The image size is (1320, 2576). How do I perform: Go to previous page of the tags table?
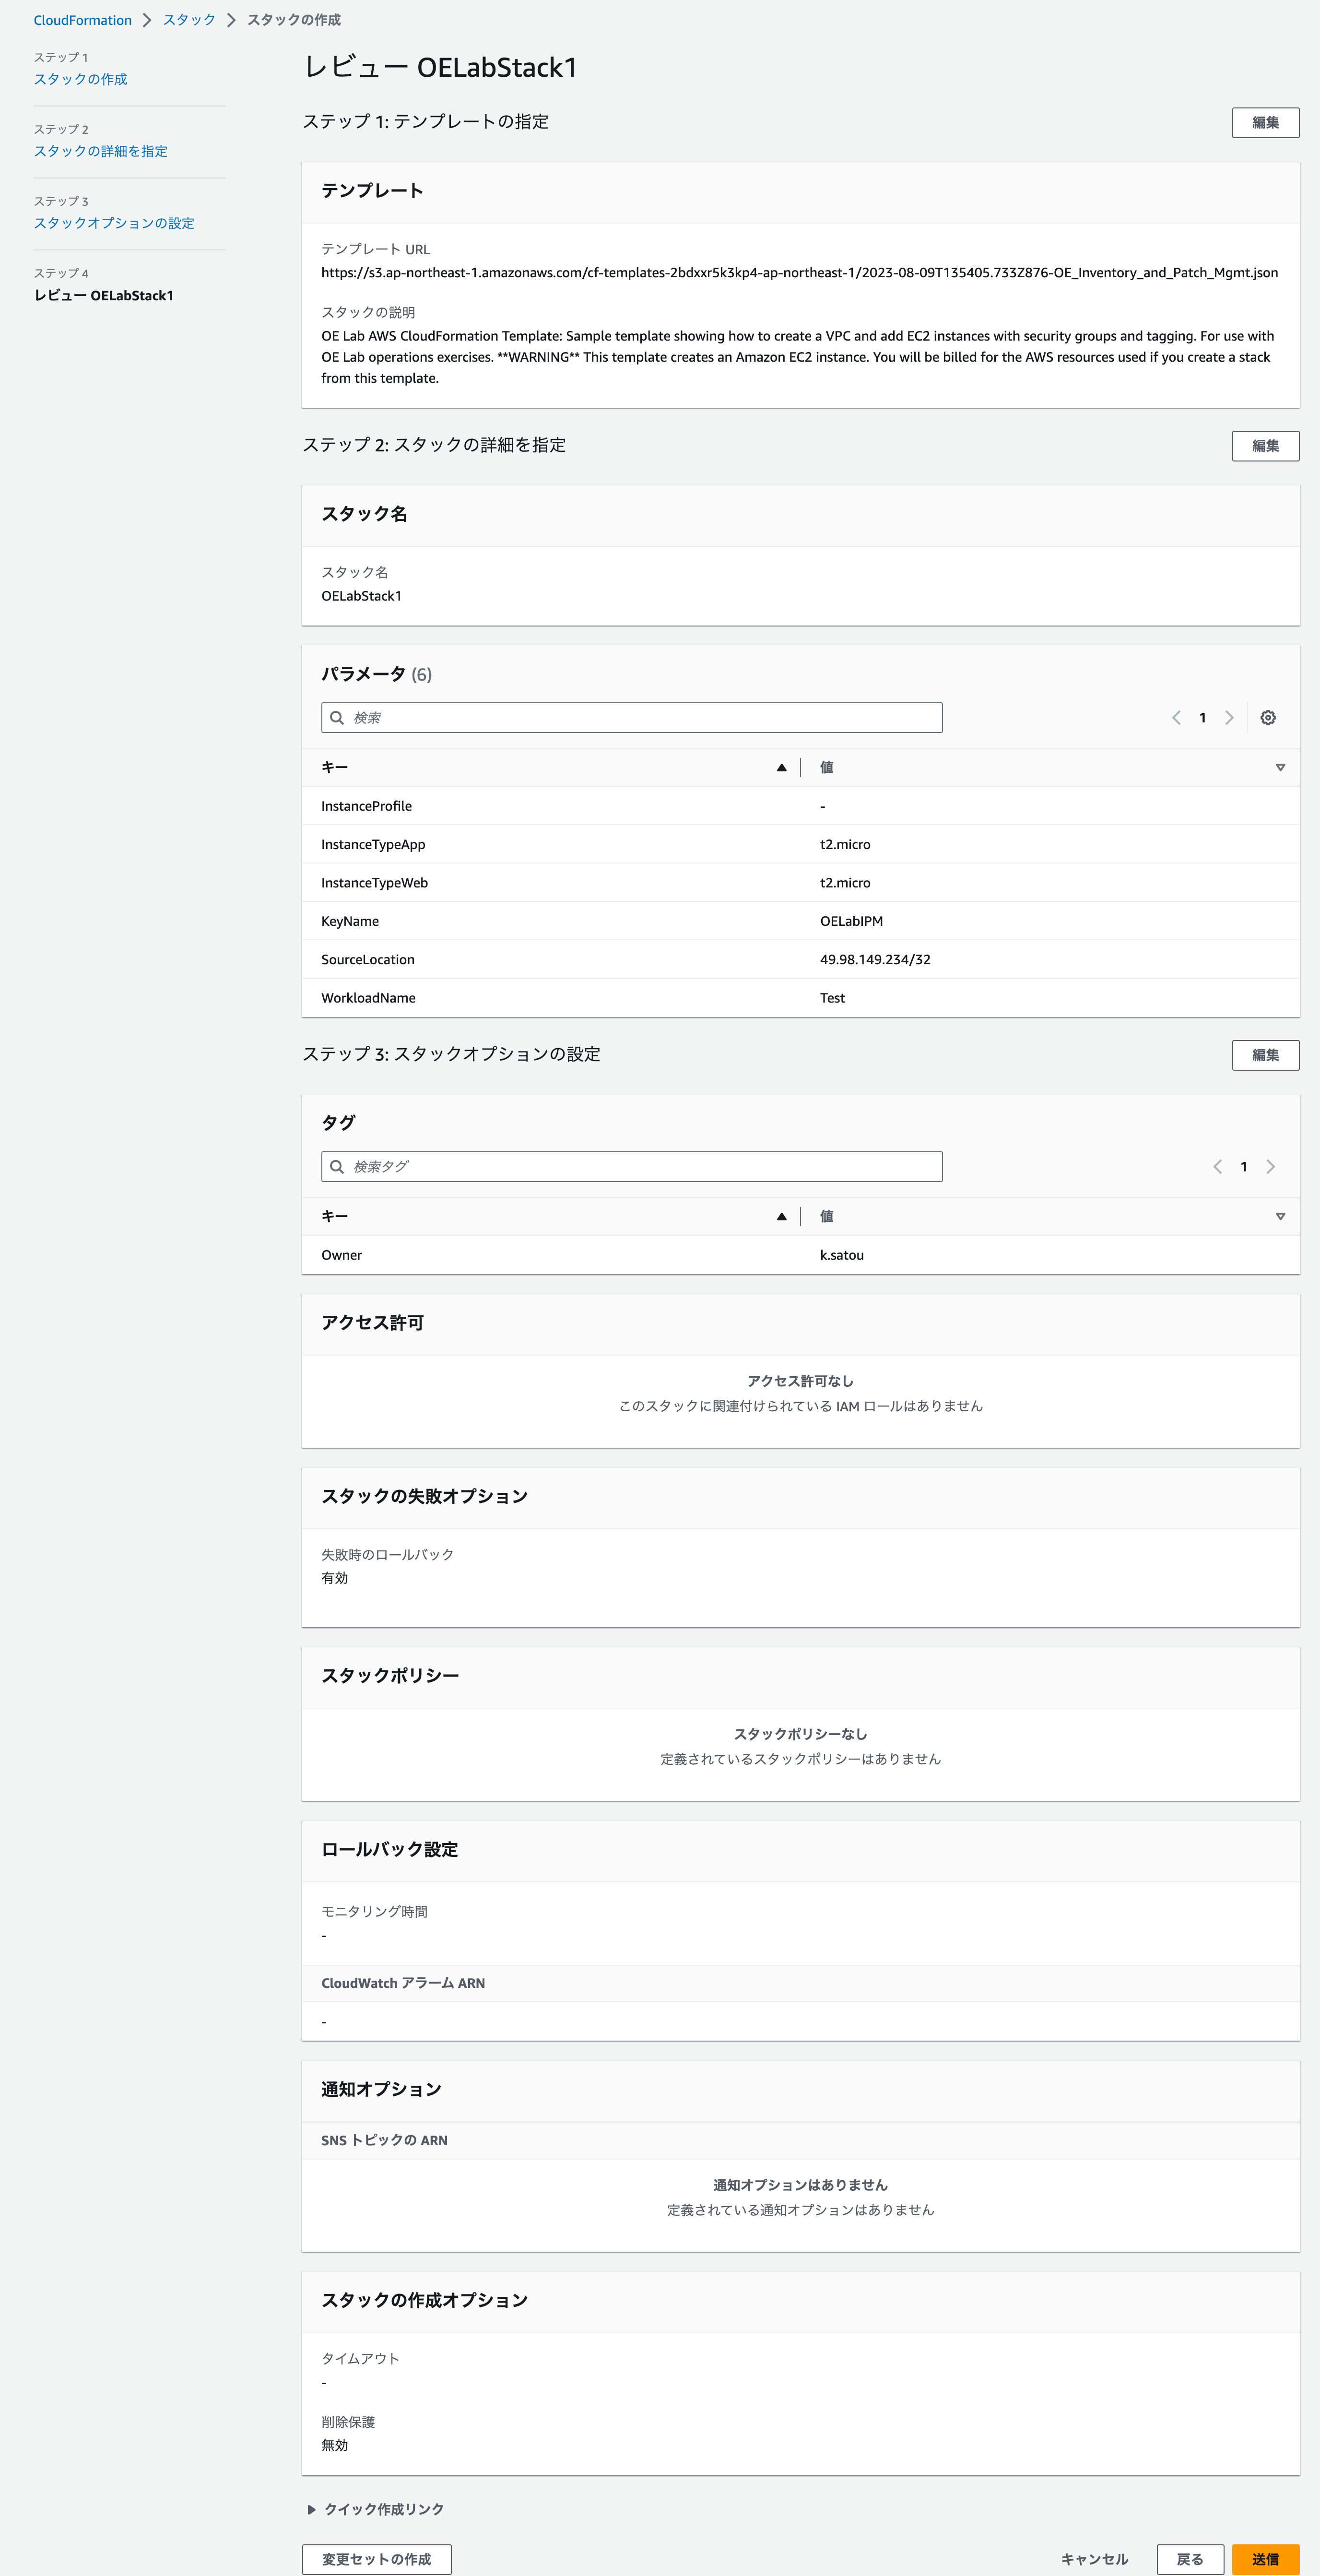(1217, 1166)
